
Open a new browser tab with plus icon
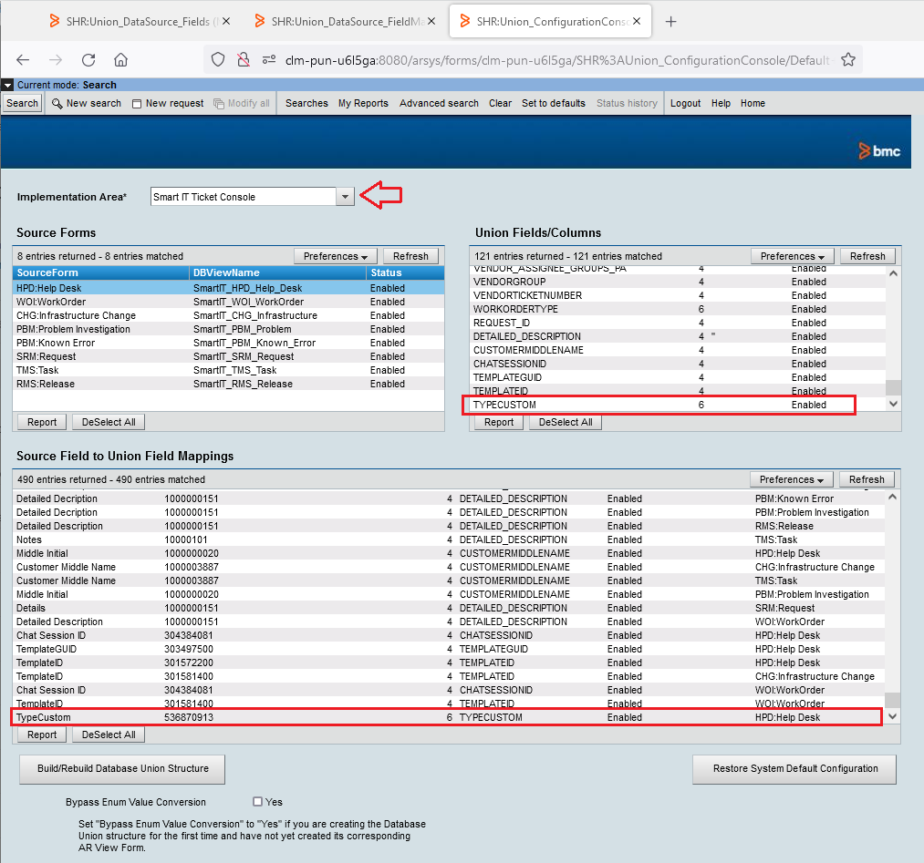(x=670, y=22)
